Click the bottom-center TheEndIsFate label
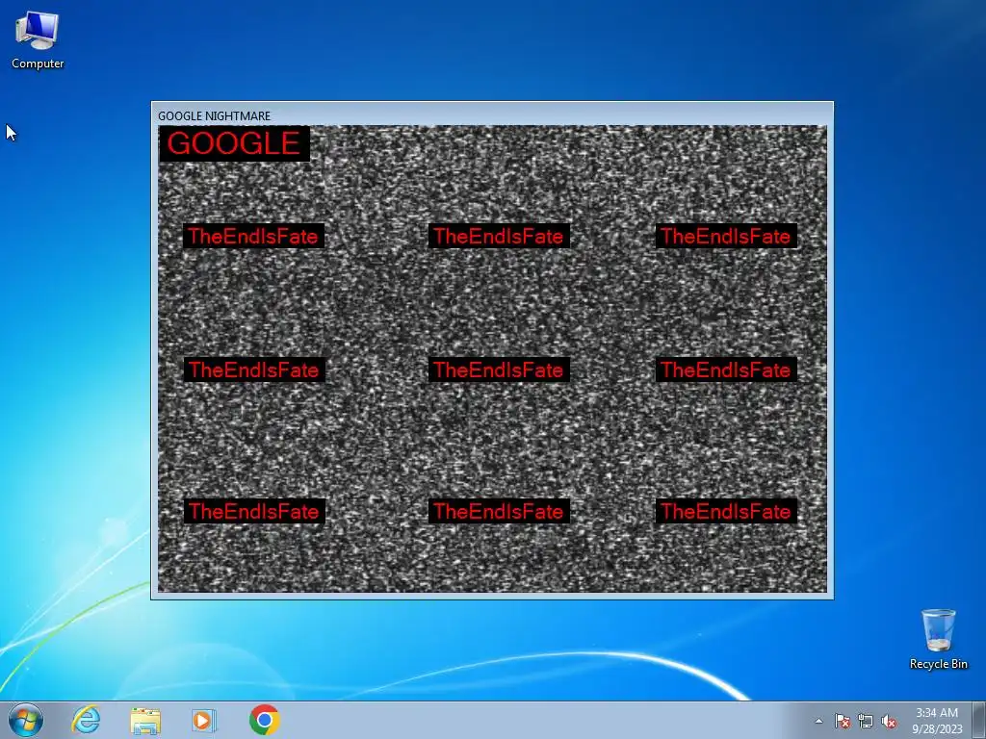The height and width of the screenshot is (739, 986). point(499,511)
